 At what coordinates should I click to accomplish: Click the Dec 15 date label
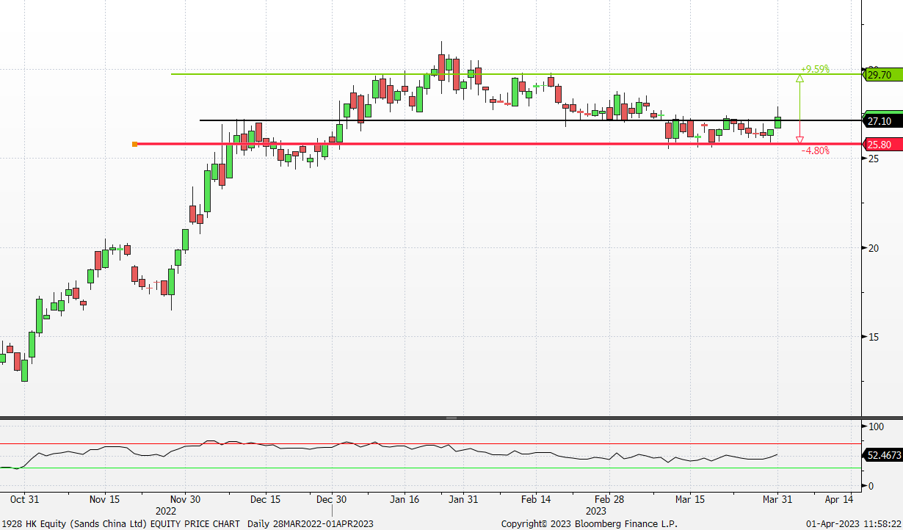click(265, 499)
